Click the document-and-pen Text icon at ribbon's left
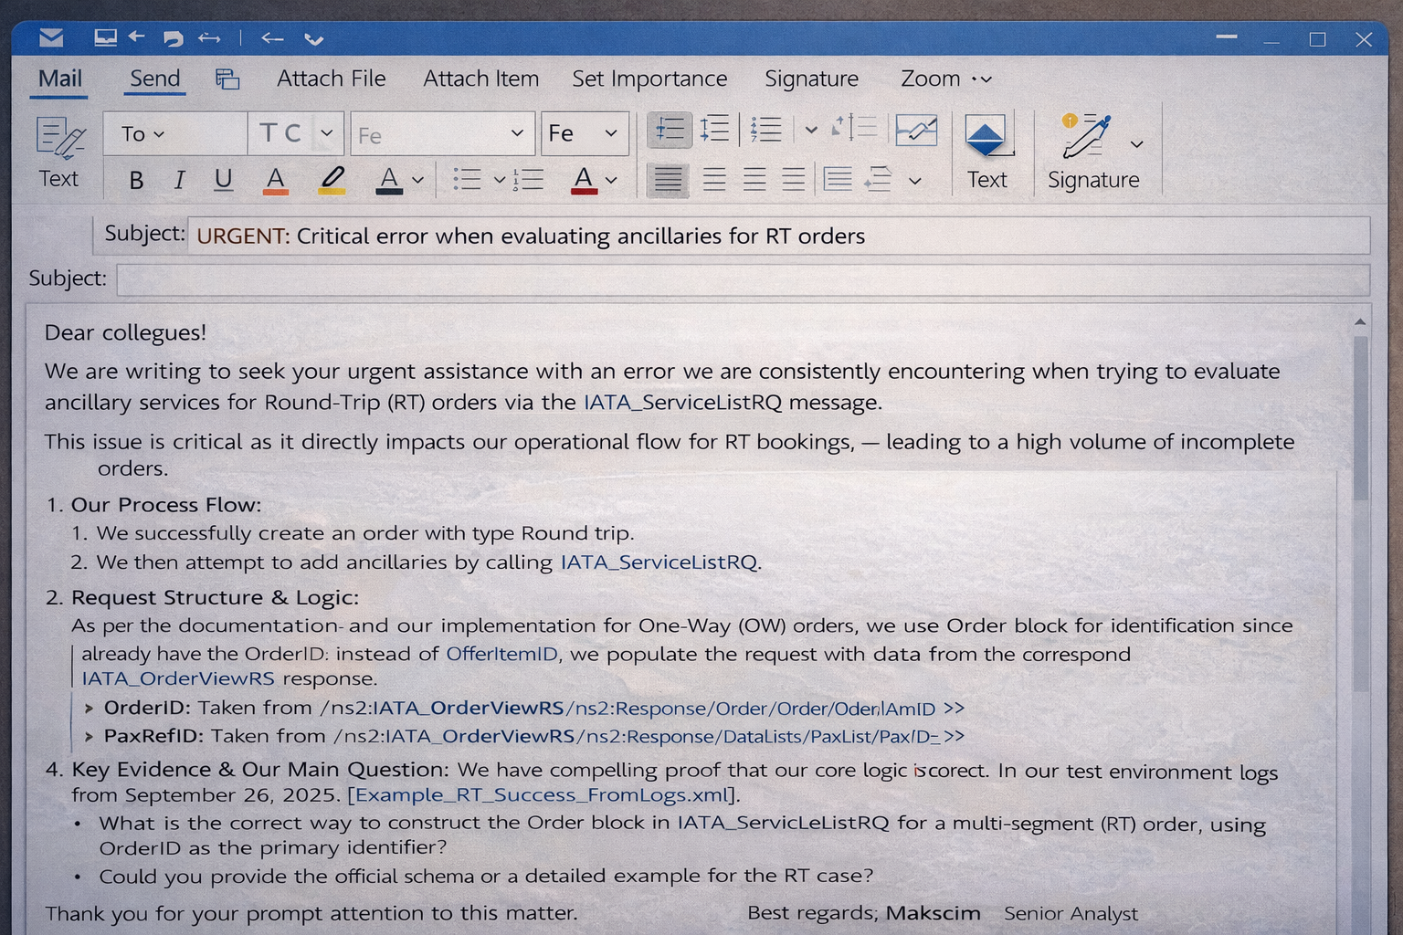The width and height of the screenshot is (1403, 935). [x=60, y=138]
